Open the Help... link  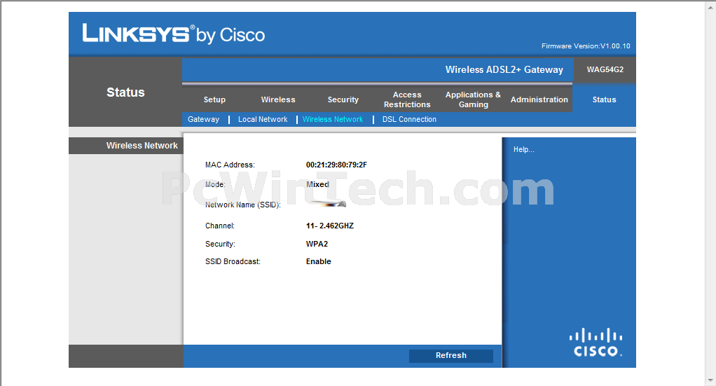point(523,149)
